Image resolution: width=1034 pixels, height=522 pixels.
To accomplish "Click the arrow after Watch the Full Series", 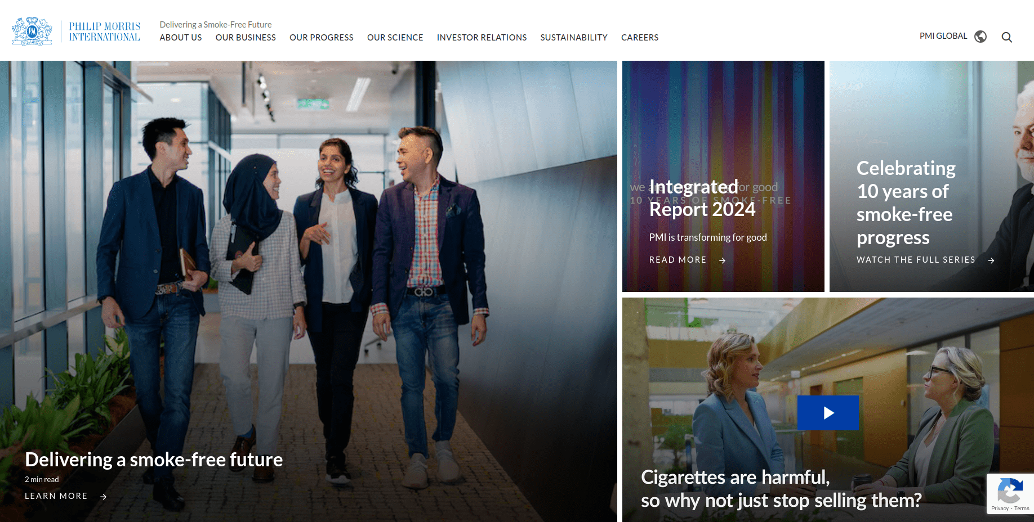I will [x=991, y=260].
